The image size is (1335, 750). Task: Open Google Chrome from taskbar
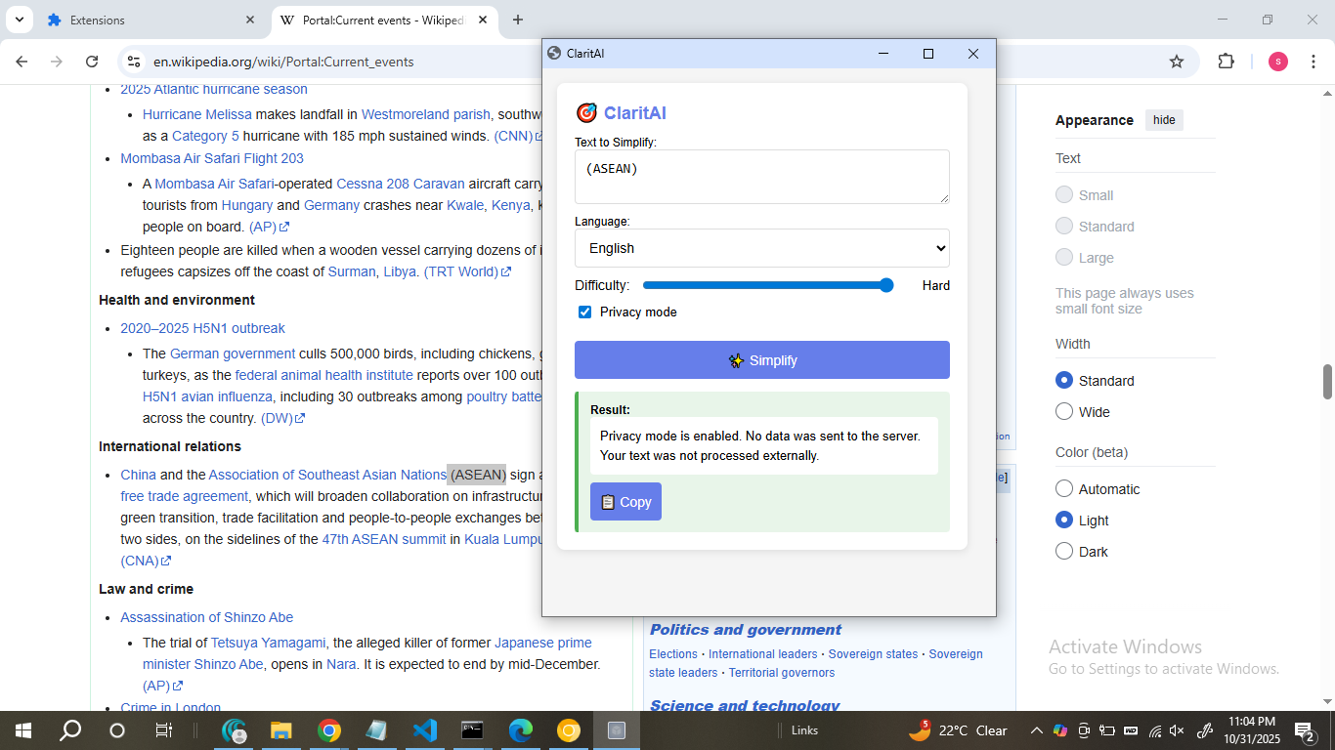point(329,730)
